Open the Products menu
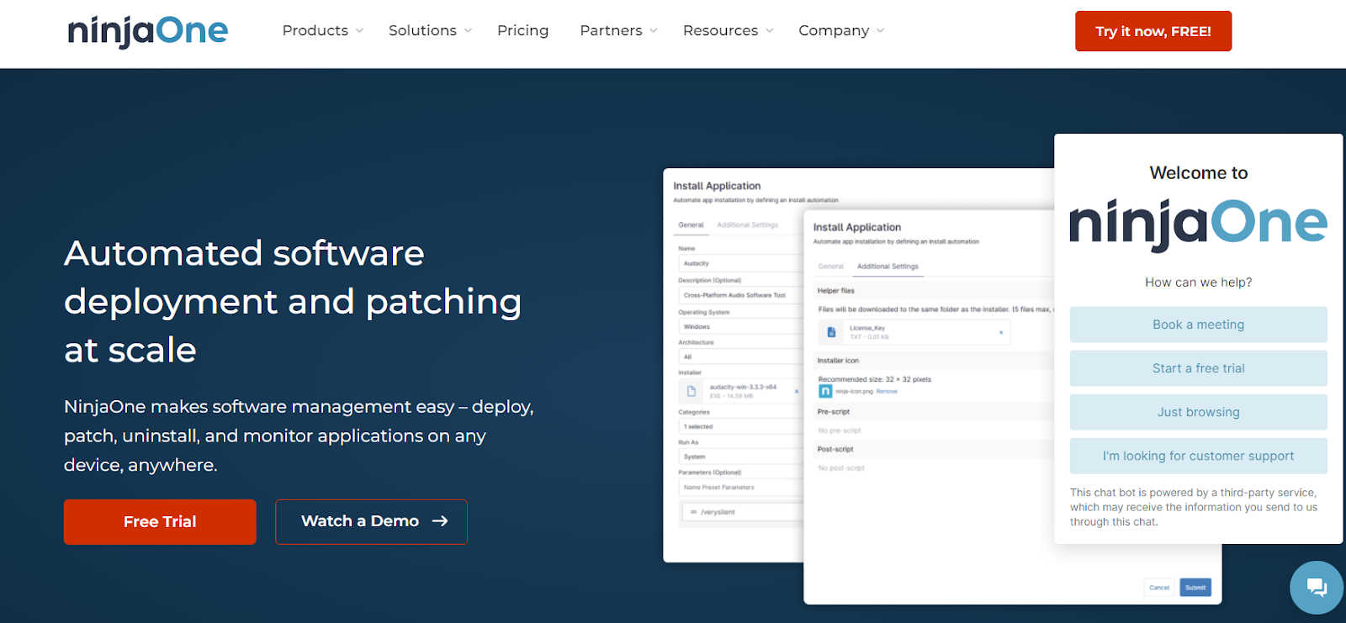1346x623 pixels. (315, 31)
